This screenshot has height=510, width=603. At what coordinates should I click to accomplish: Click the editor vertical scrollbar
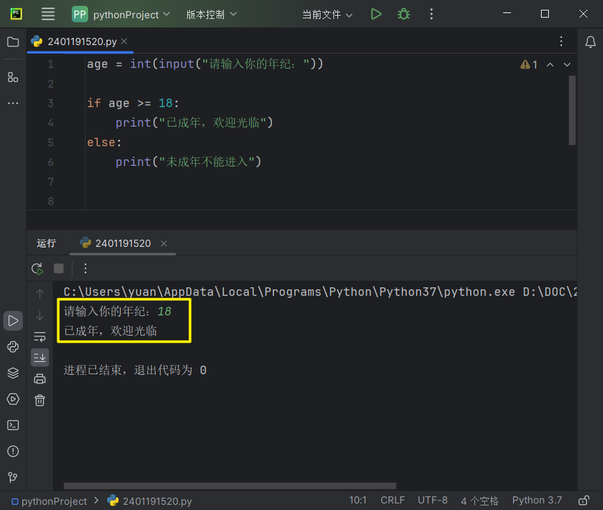tap(572, 110)
